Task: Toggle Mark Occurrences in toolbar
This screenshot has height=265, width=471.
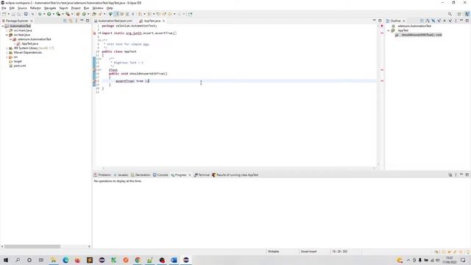Action: (117, 14)
